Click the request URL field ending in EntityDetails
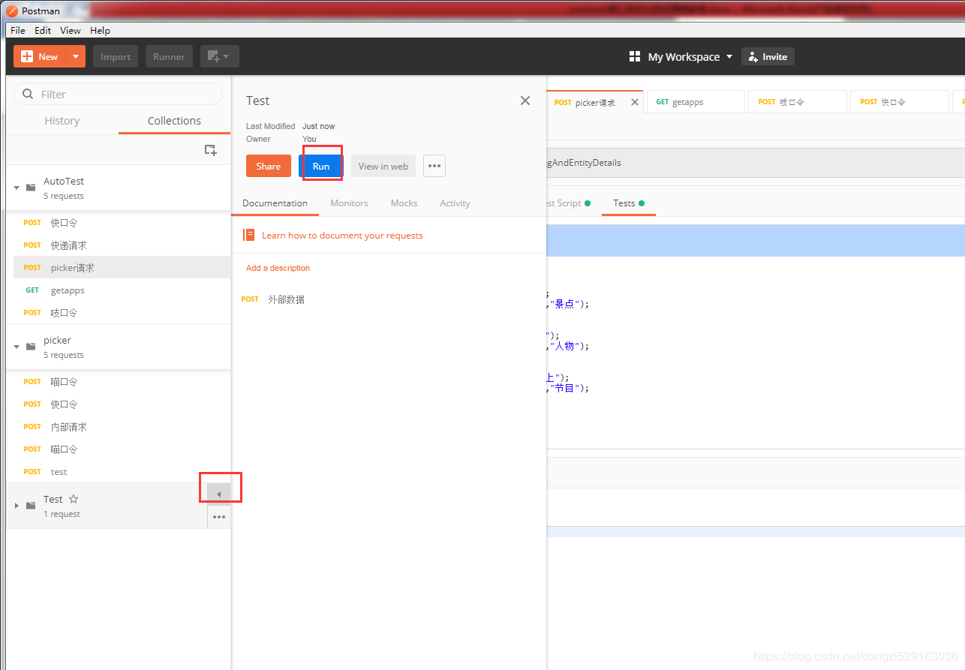Viewport: 965px width, 670px height. (755, 163)
